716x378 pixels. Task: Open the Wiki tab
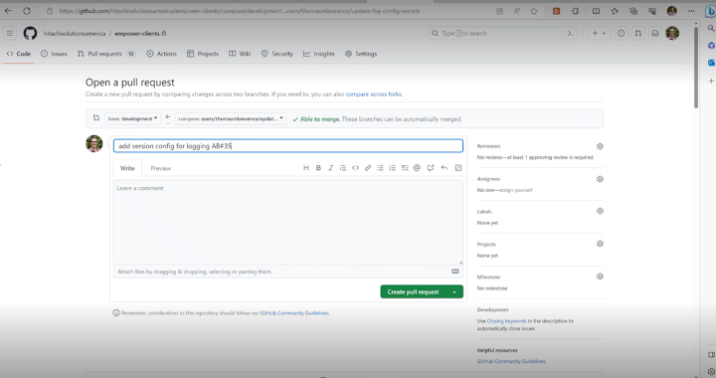click(240, 54)
